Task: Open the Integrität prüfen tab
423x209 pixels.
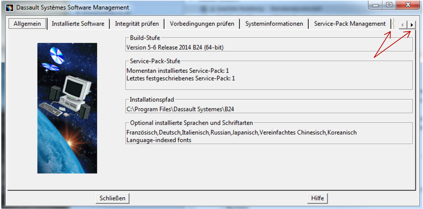Action: pos(137,24)
